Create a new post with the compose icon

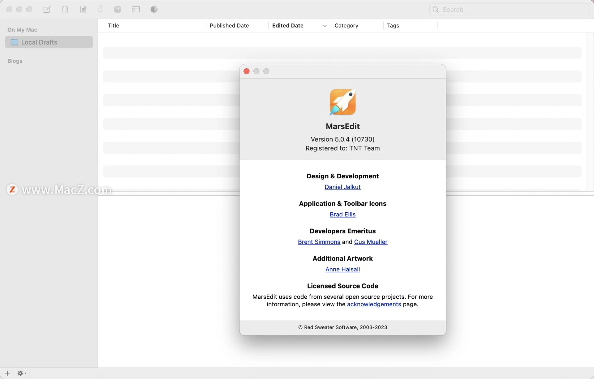click(47, 10)
